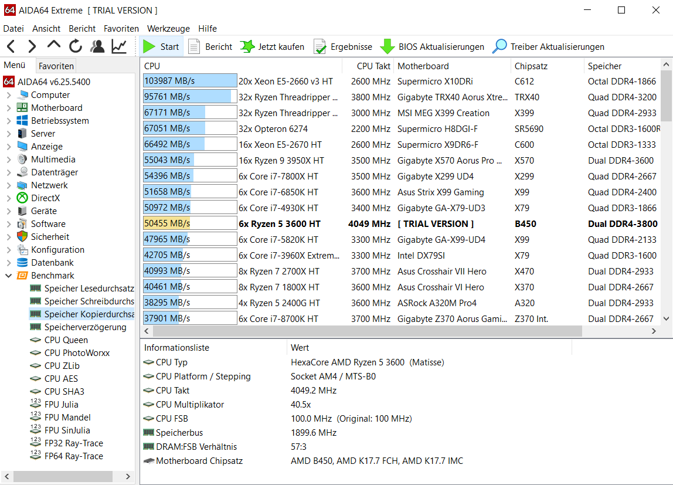
Task: Open the Bericht menu in menu bar
Action: tap(82, 28)
